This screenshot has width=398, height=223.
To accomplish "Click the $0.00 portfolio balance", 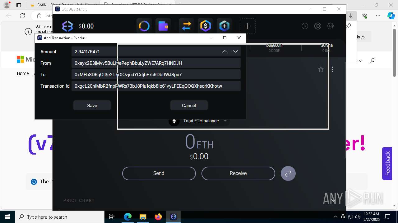I will (x=86, y=26).
